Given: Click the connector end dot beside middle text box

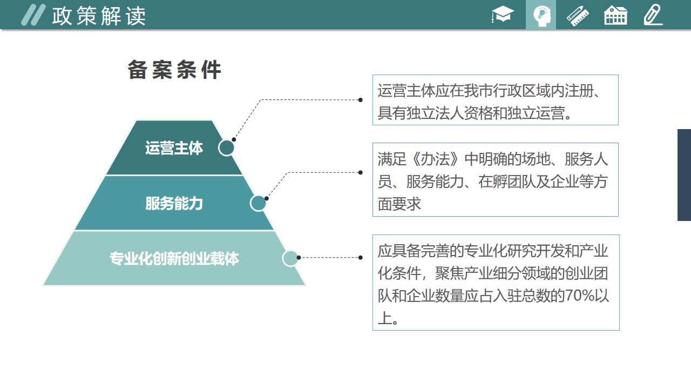Looking at the screenshot, I should [361, 172].
